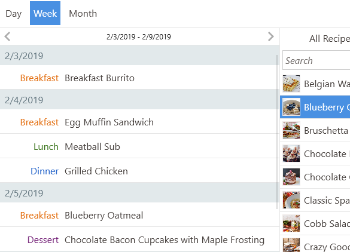Click the meal planner vertical scrollbar
Image resolution: width=350 pixels, height=252 pixels.
pyautogui.click(x=278, y=131)
